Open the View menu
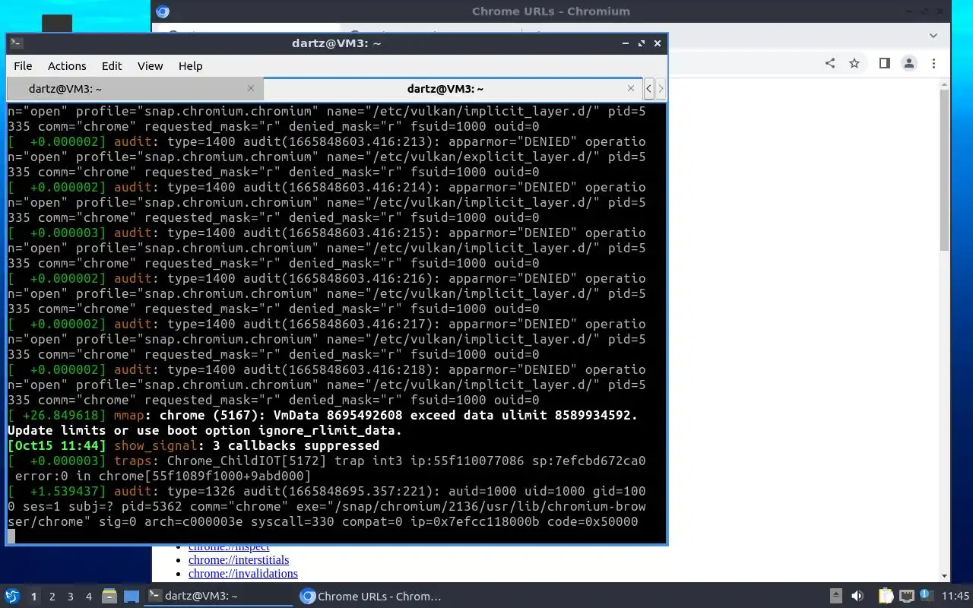 pyautogui.click(x=150, y=66)
